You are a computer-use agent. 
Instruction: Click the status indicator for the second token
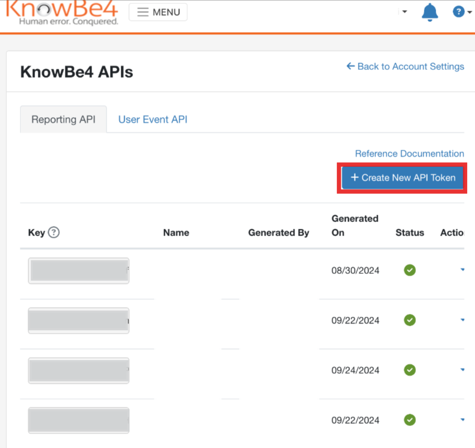click(410, 320)
